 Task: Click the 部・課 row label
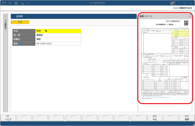point(24,35)
